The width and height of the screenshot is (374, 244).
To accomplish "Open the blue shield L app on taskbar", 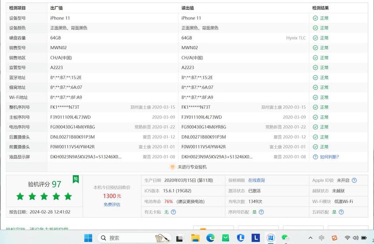I will pyautogui.click(x=240, y=238).
